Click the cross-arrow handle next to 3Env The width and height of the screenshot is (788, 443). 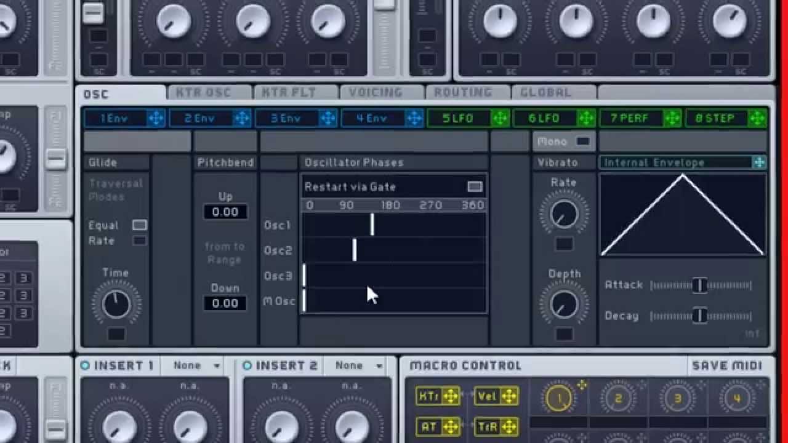pyautogui.click(x=329, y=118)
